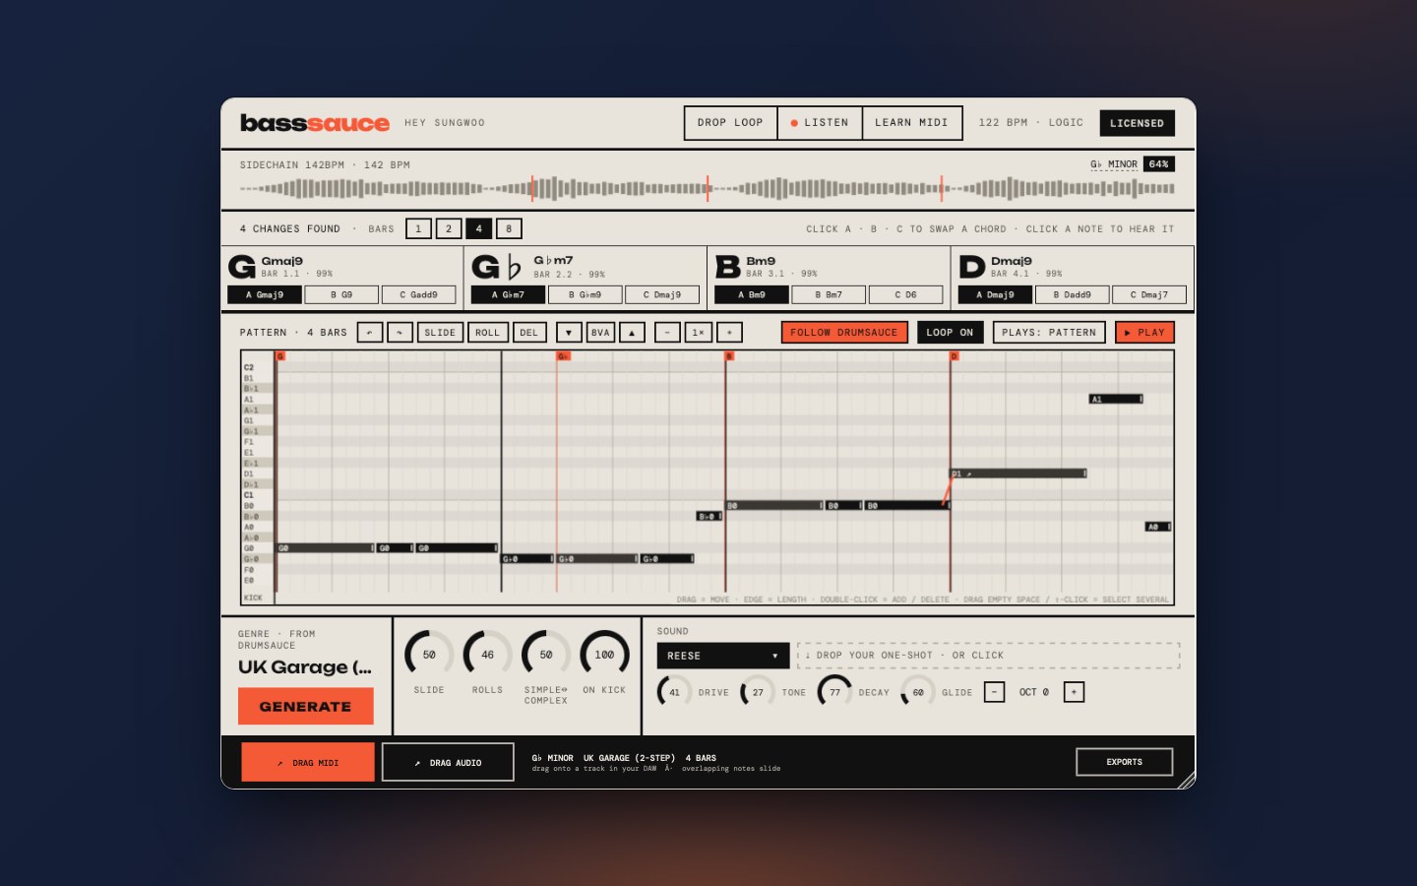This screenshot has width=1417, height=886.
Task: Select chord option C Dmaj7
Action: (x=1149, y=294)
